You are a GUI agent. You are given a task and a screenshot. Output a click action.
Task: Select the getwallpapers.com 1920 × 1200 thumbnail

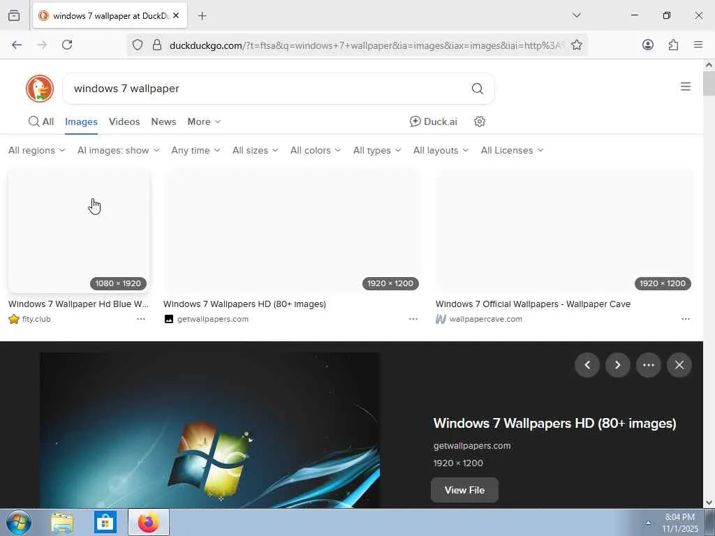pos(292,232)
